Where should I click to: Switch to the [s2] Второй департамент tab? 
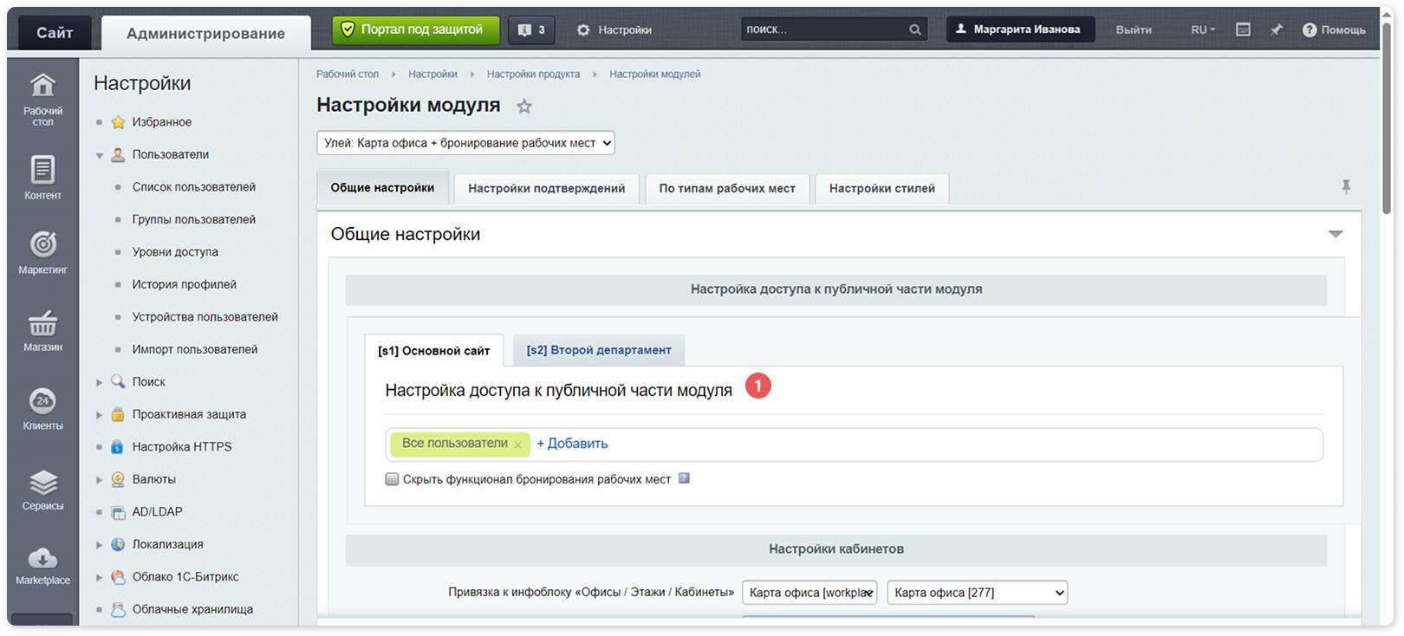point(599,350)
